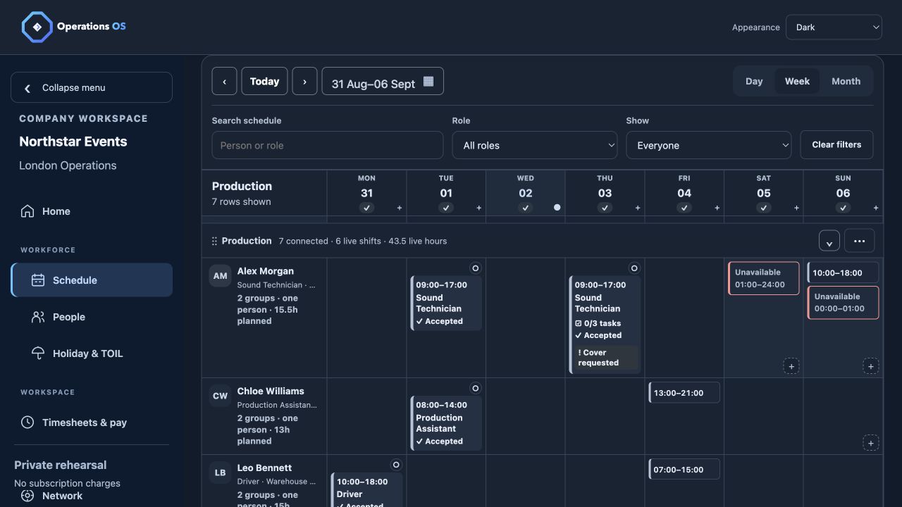Switch to the Week view tab
The width and height of the screenshot is (902, 507).
click(x=797, y=81)
